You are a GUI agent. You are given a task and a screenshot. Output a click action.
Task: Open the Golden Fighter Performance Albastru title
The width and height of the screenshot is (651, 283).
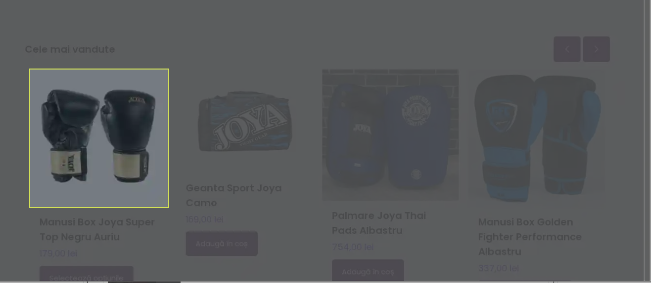[x=530, y=237]
